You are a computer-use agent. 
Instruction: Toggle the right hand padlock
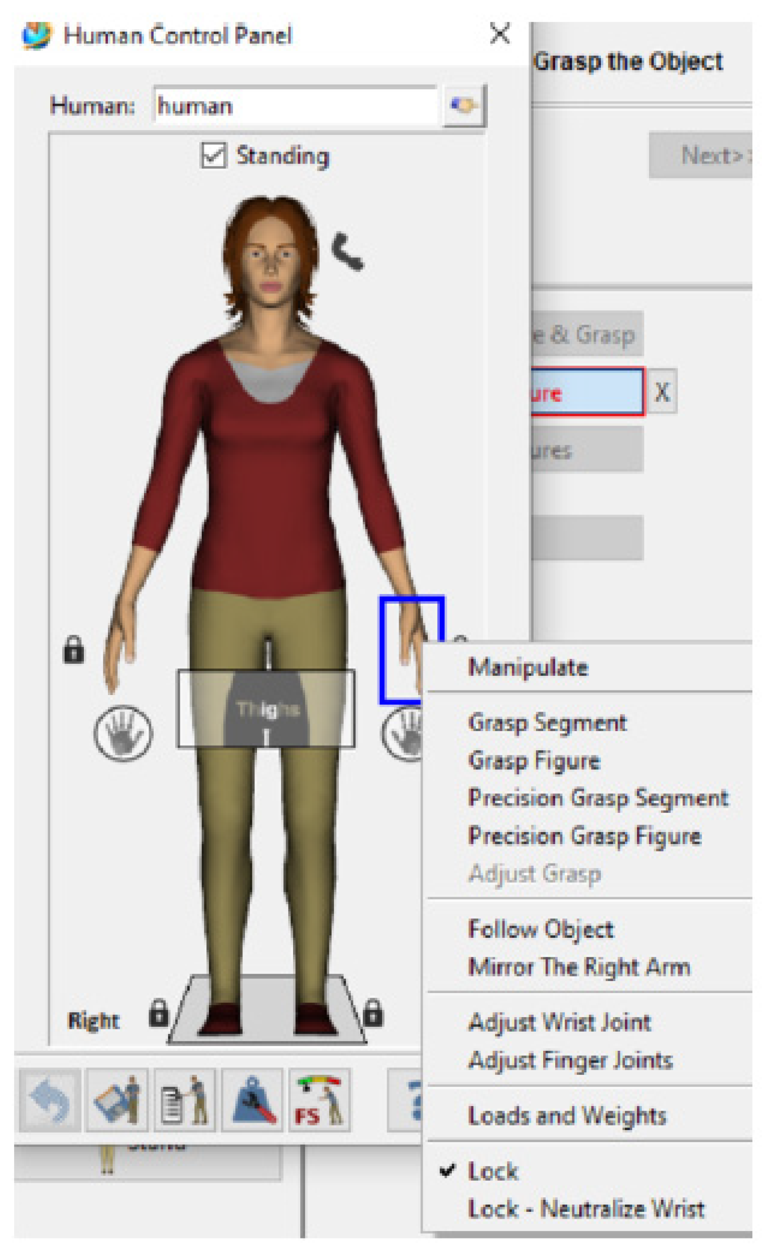click(x=74, y=649)
